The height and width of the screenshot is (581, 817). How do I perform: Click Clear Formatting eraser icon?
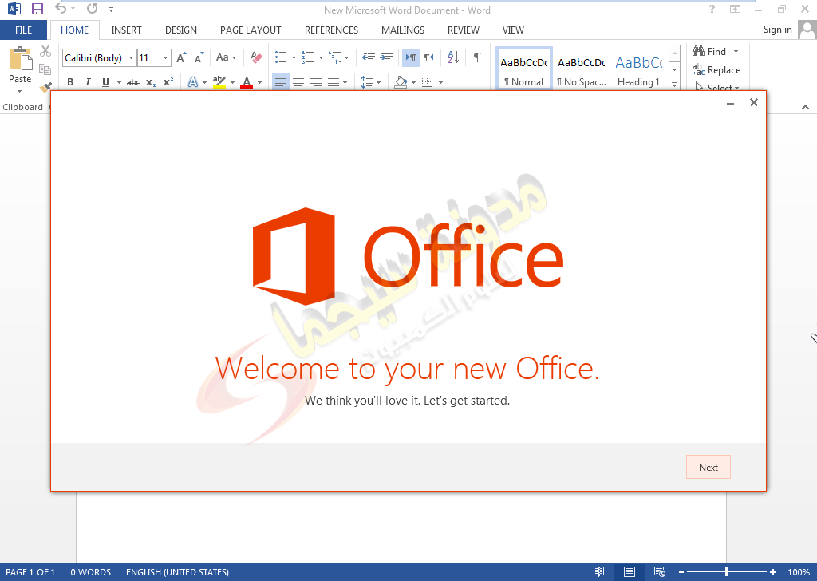[x=256, y=57]
